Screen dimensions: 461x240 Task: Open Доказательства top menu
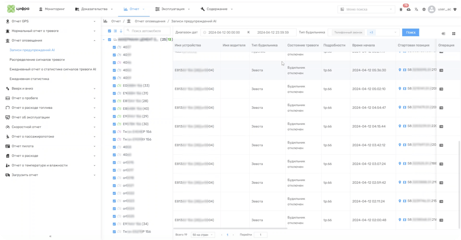94,9
